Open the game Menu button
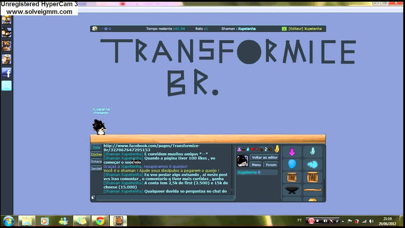 tap(256, 165)
